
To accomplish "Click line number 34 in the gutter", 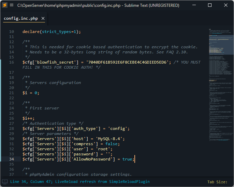I will click(x=12, y=159).
